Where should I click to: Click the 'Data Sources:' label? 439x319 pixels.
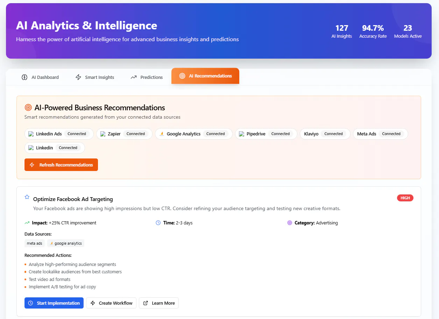pyautogui.click(x=38, y=234)
